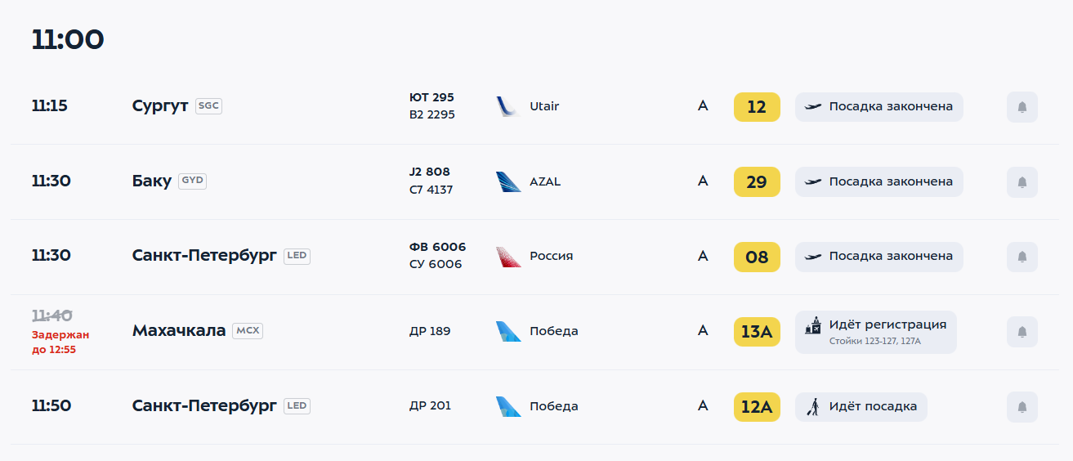
Task: Click bell icon for 11:50 Санкт-Петербург flight
Action: click(1022, 407)
